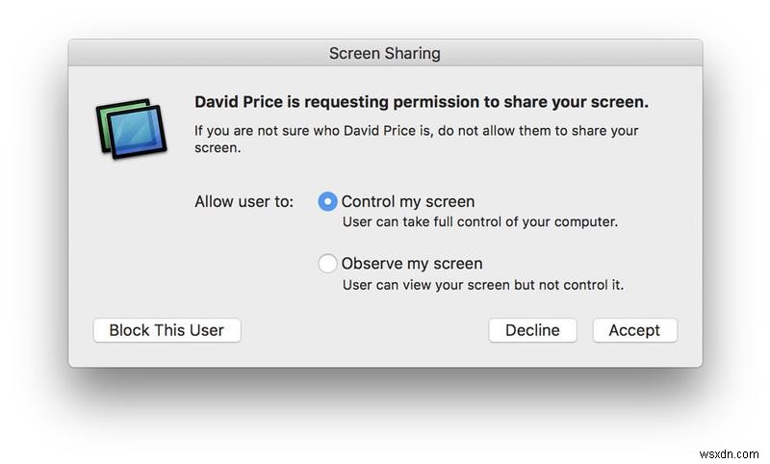
Task: Click the Screen Sharing app icon
Action: pyautogui.click(x=131, y=129)
